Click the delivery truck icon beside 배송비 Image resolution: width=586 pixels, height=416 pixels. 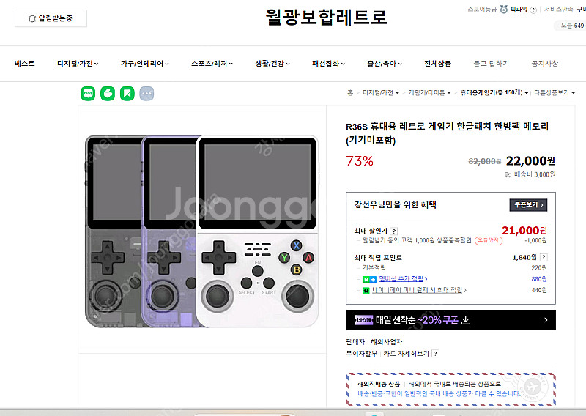(508, 174)
